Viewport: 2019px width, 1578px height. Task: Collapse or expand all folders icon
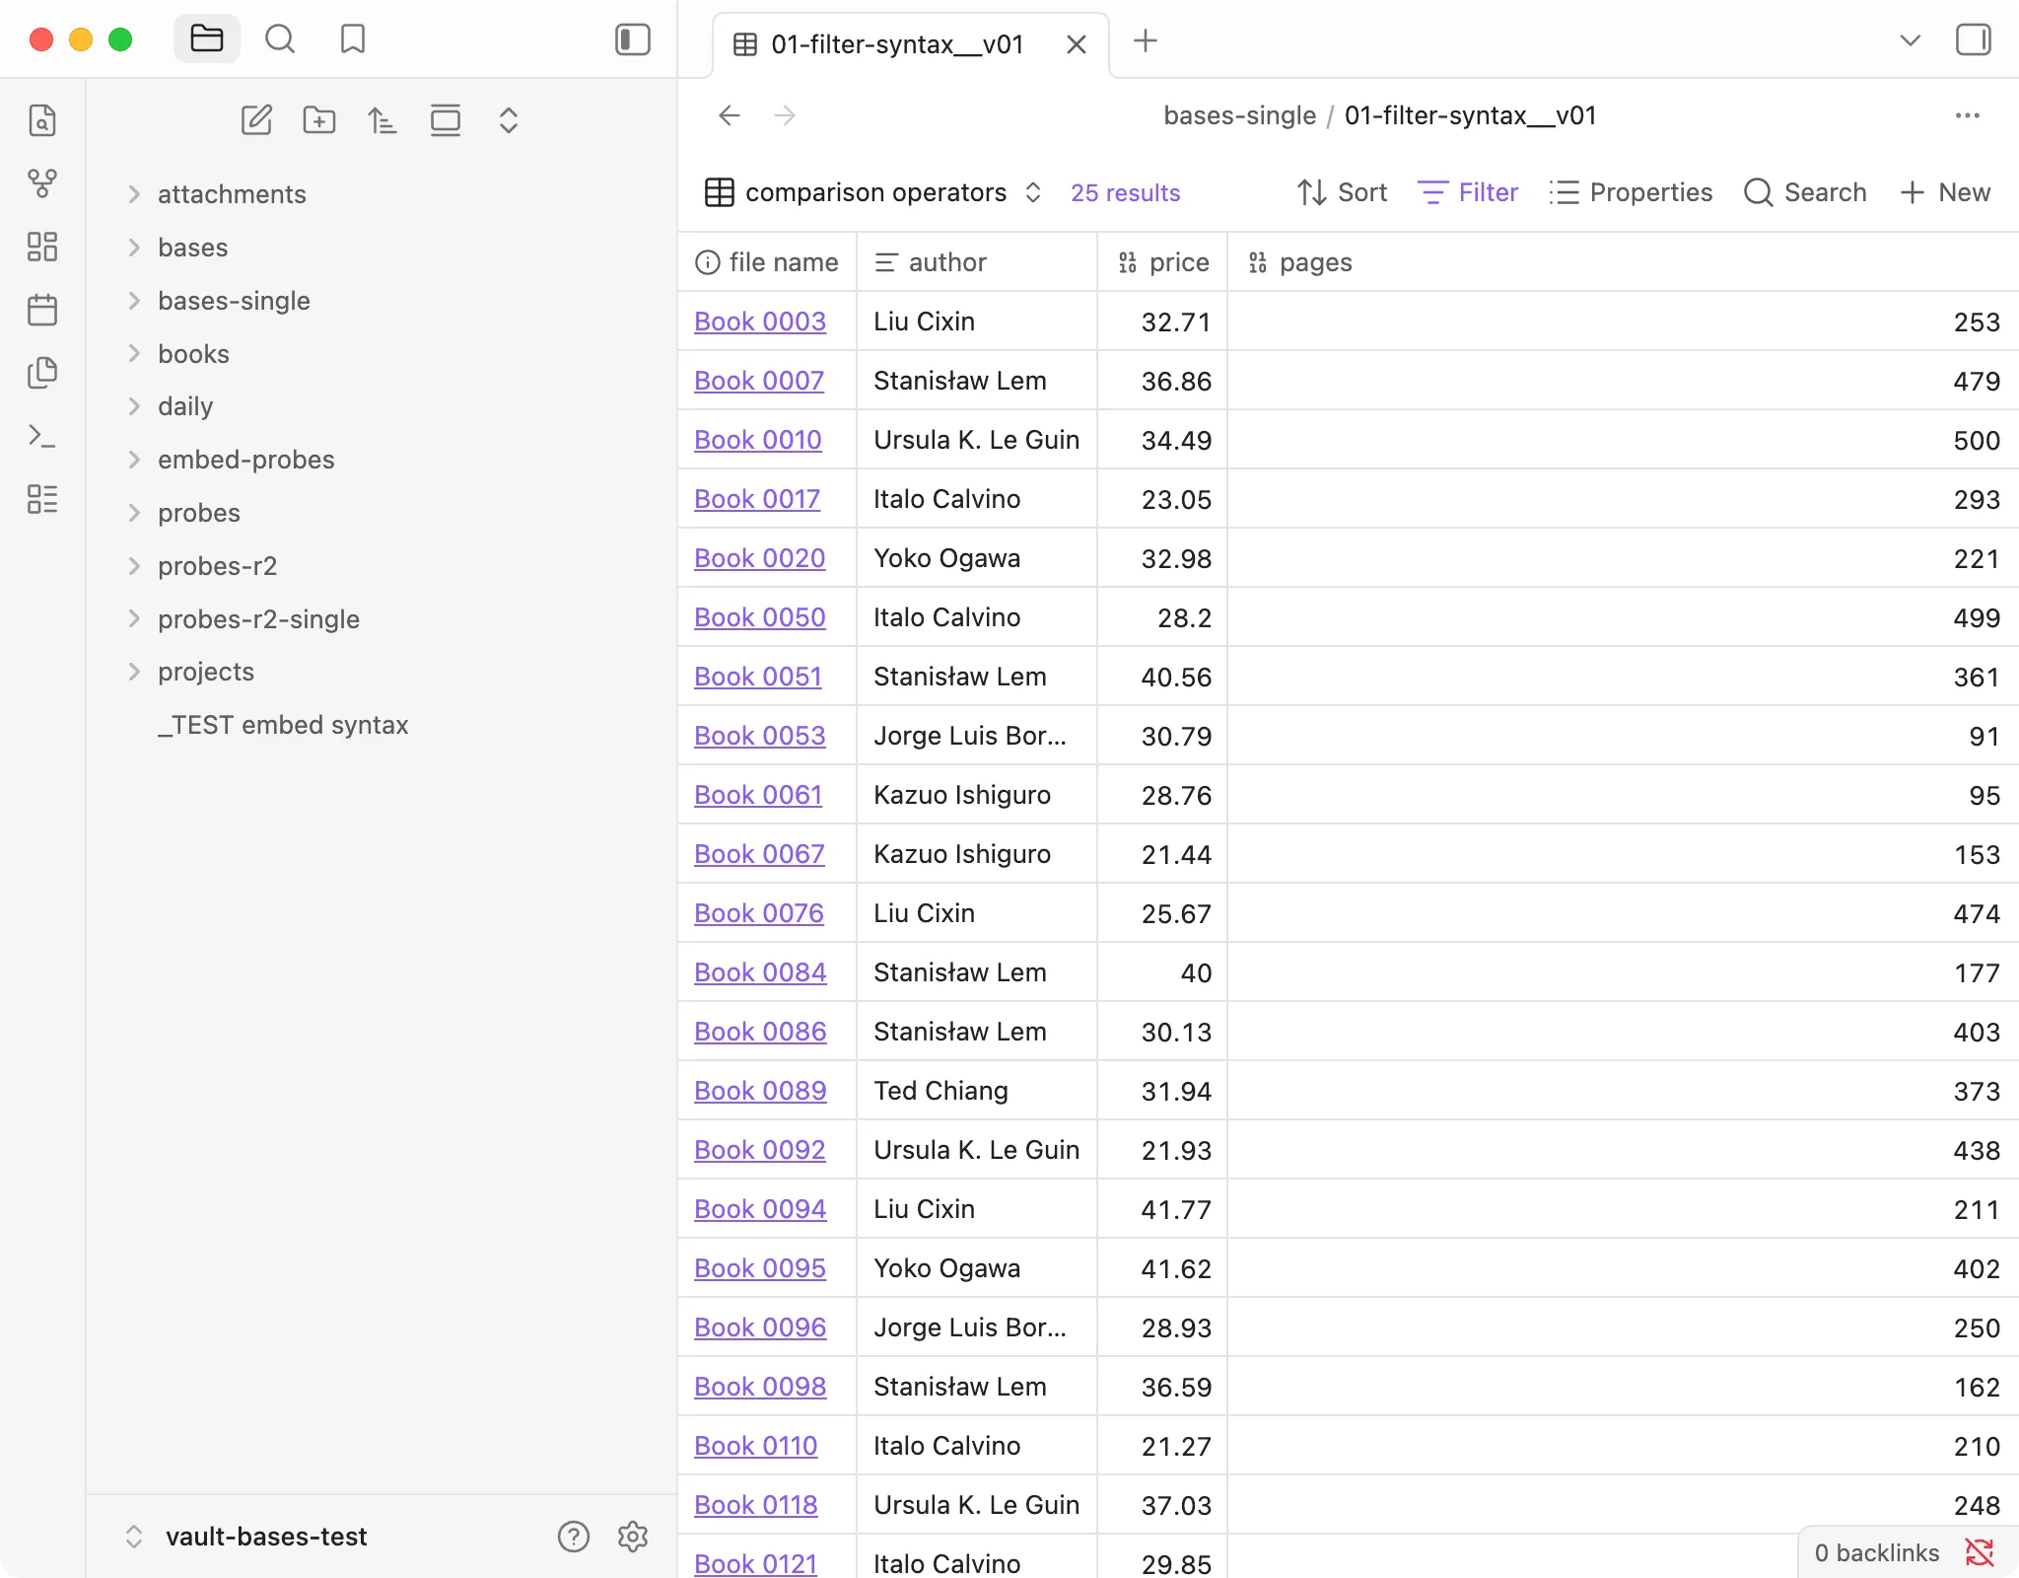pyautogui.click(x=509, y=120)
